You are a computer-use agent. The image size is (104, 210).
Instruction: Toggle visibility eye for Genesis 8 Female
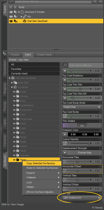pos(11,12)
